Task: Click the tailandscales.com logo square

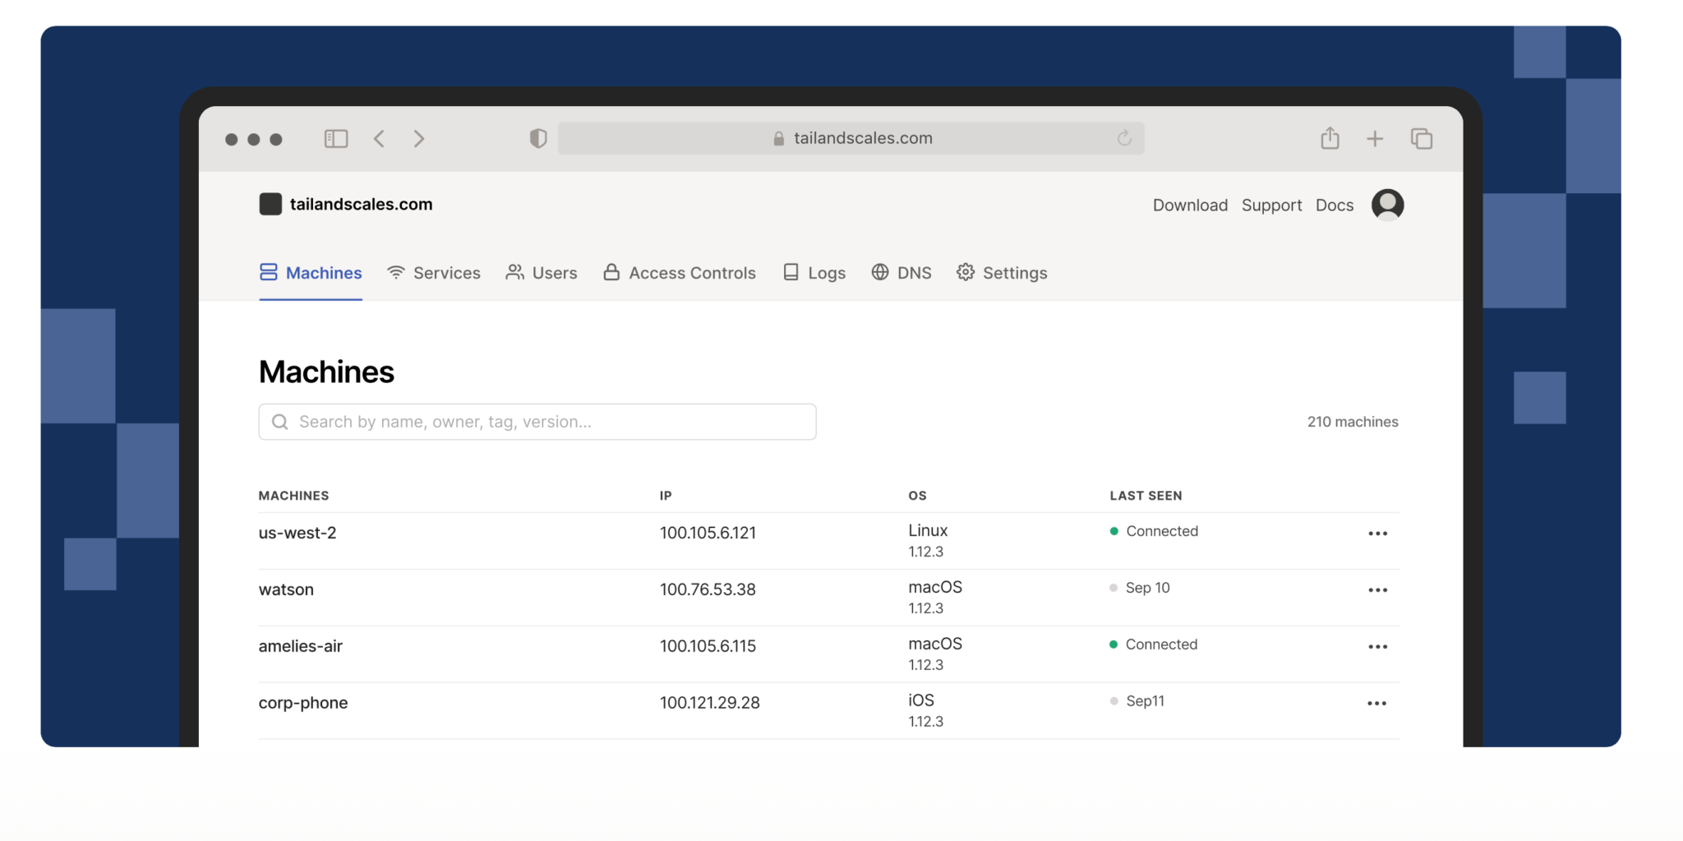Action: (270, 204)
